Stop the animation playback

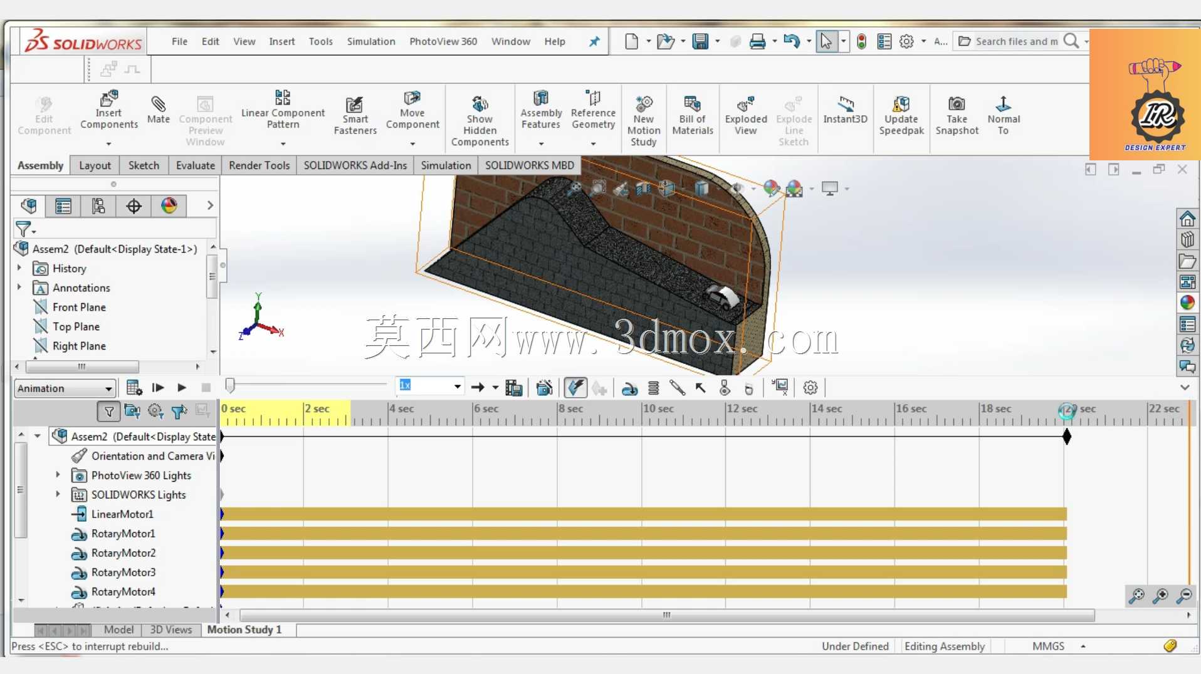coord(206,388)
